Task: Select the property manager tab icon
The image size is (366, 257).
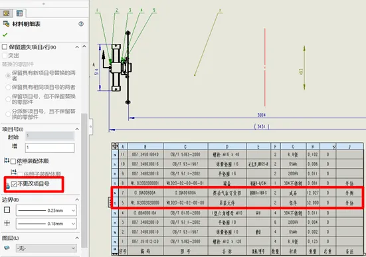Action: (x=19, y=13)
